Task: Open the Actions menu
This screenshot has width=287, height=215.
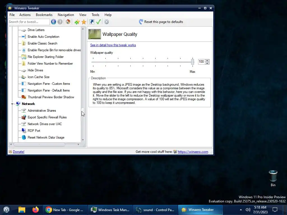Action: [x=25, y=15]
